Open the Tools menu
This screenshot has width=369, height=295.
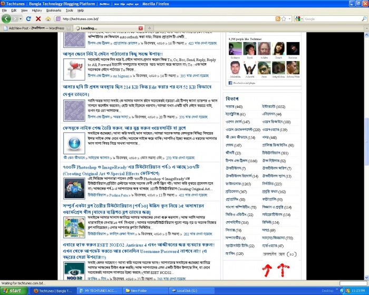pos(69,11)
